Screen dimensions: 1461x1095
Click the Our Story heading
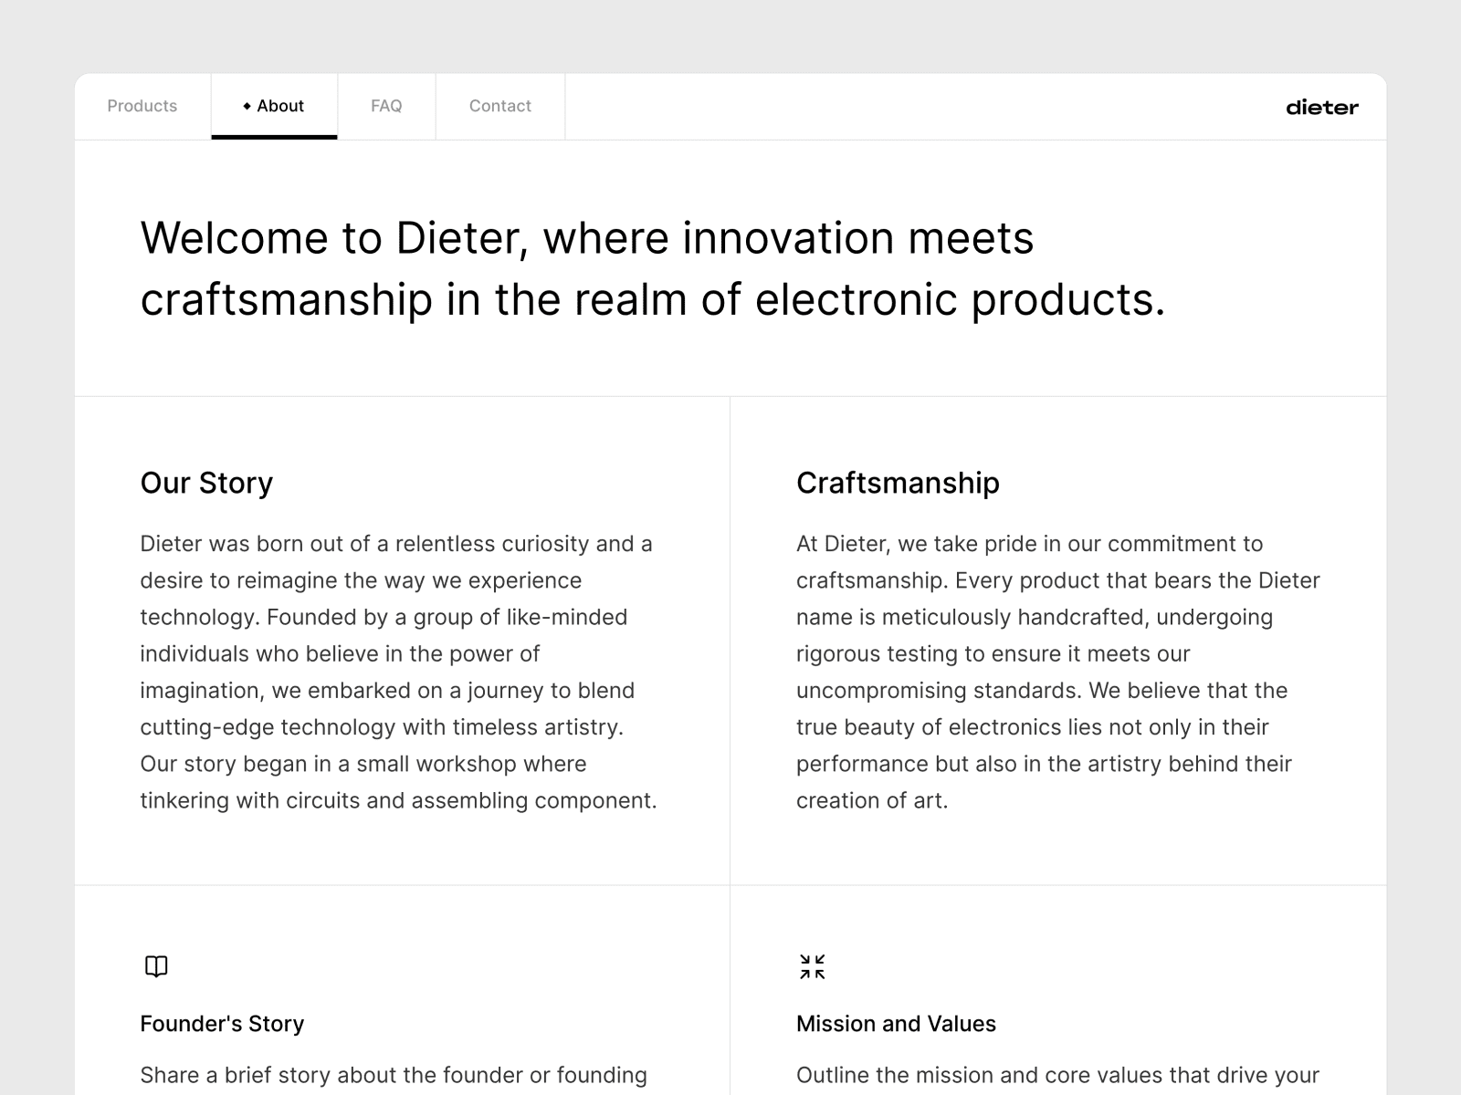[206, 483]
